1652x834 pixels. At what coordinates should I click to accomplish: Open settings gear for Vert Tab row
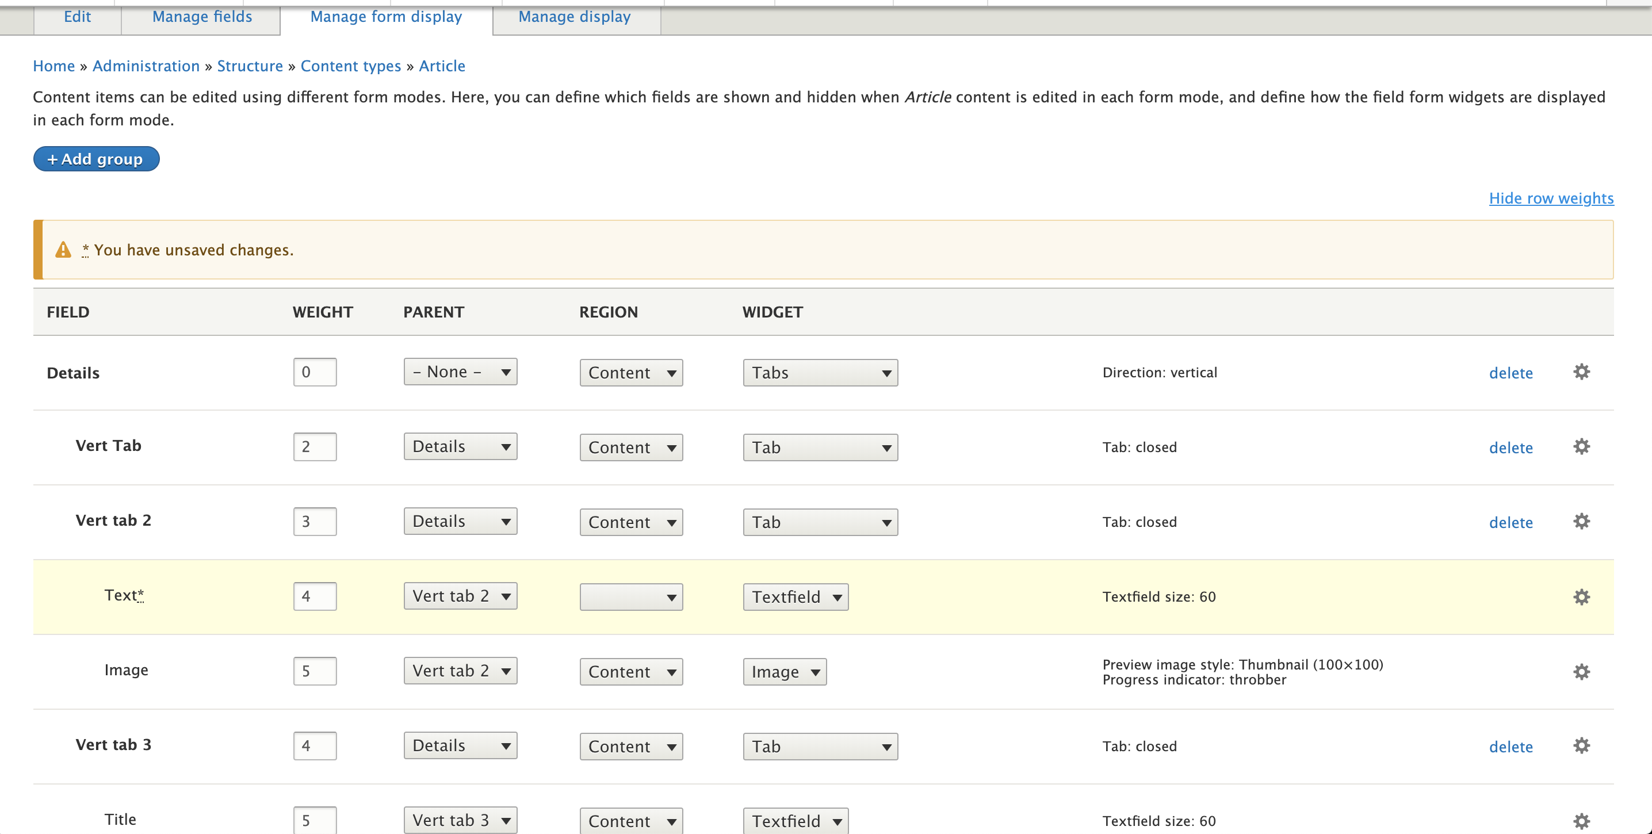tap(1581, 447)
